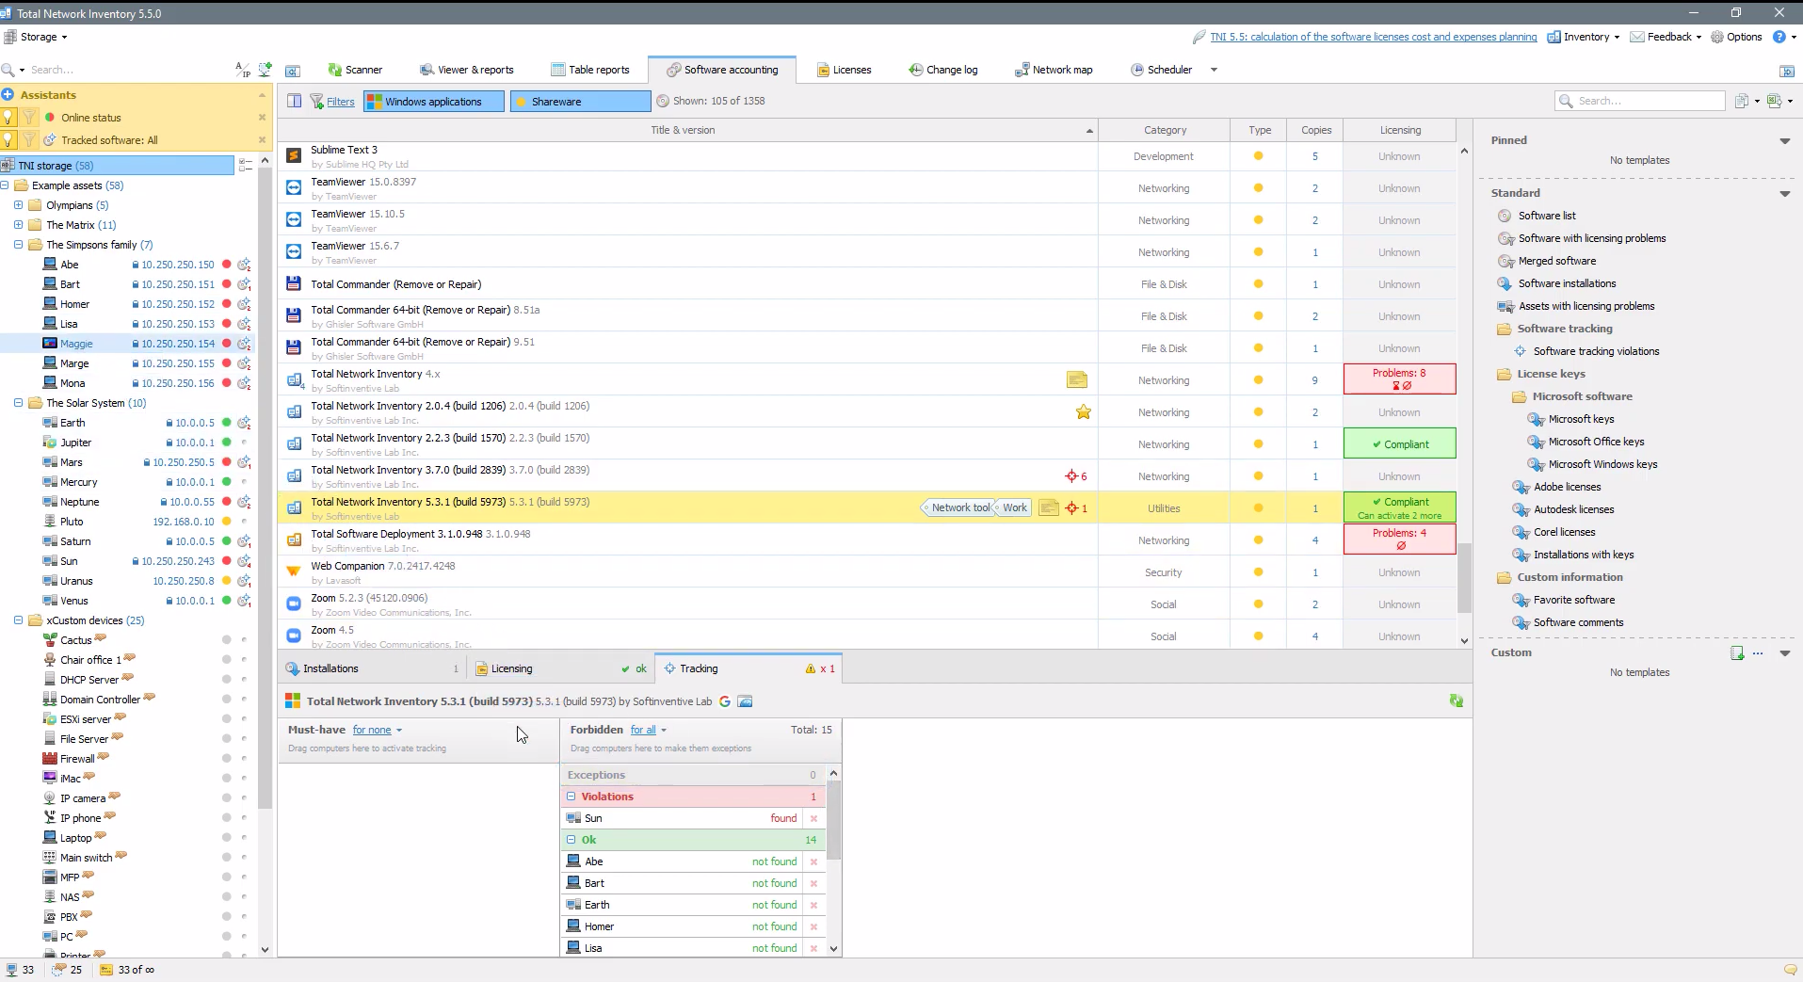The width and height of the screenshot is (1803, 982).
Task: Switch to Installations tab
Action: tap(372, 668)
